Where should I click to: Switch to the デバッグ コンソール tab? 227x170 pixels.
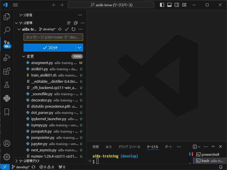[129, 147]
